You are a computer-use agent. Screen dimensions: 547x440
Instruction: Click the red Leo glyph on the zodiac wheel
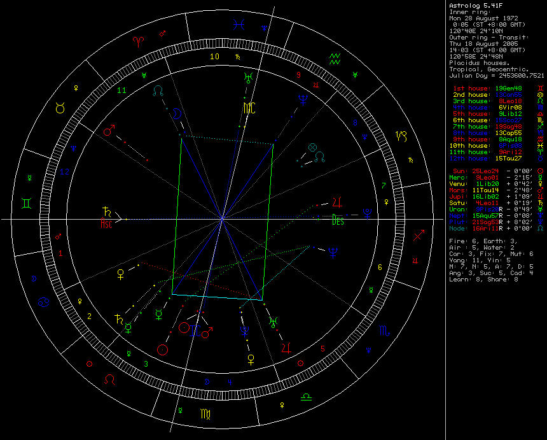[110, 380]
